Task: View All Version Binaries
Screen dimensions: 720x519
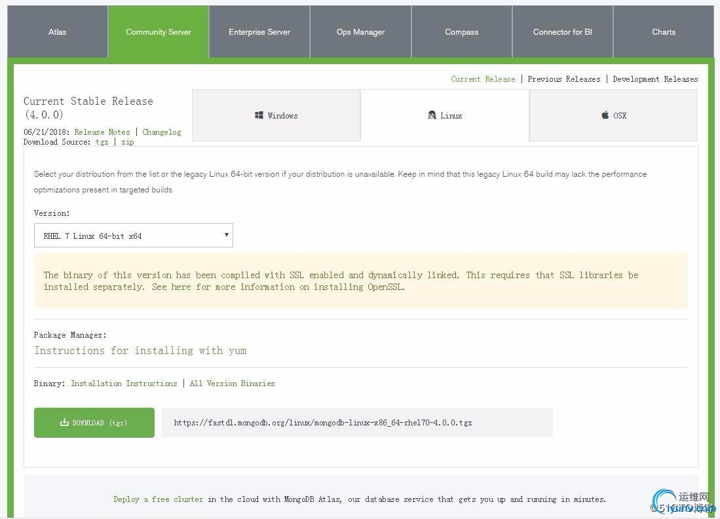Action: point(233,383)
